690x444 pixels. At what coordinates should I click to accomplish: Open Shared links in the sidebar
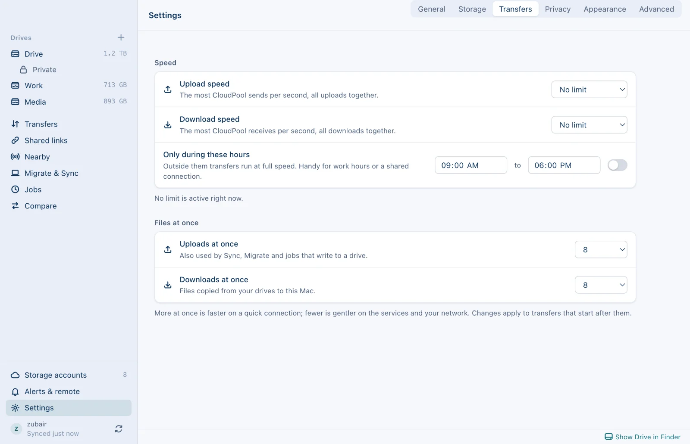69,140
